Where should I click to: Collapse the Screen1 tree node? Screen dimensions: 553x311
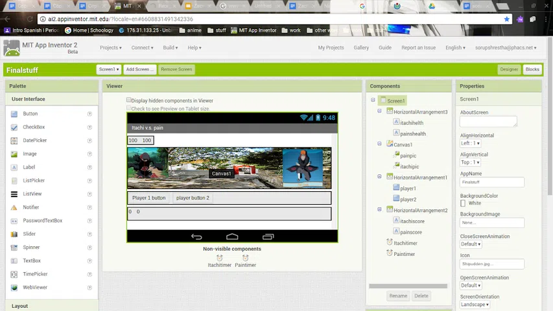click(373, 100)
